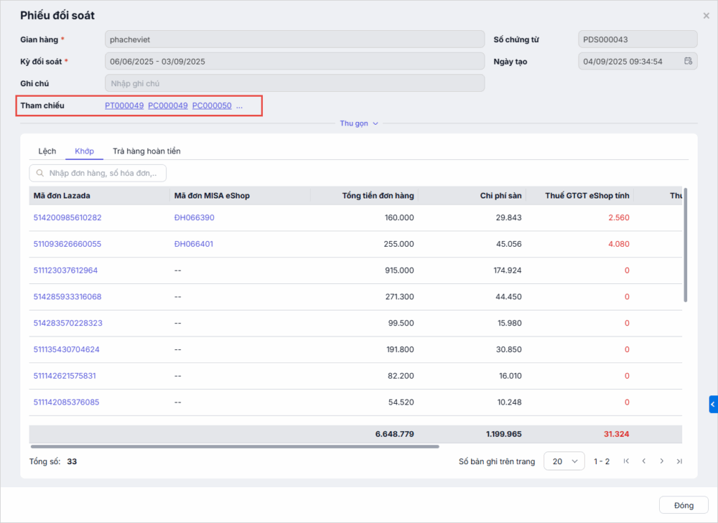Switch to the Trả hàng hoàn tiền tab
The height and width of the screenshot is (523, 718).
point(147,151)
